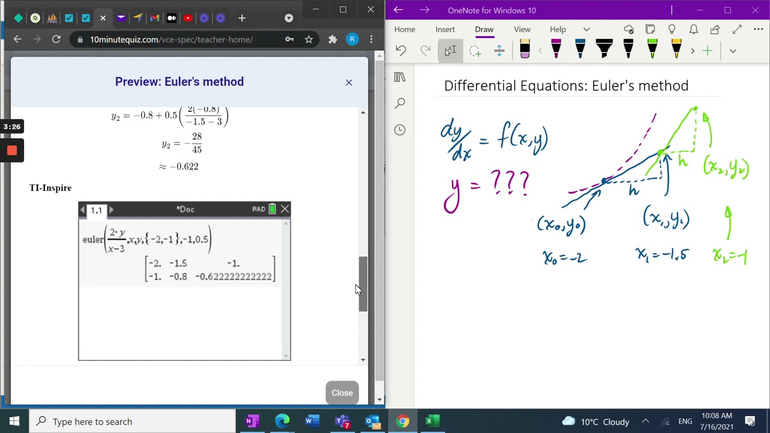
Task: Show next pens in the pen gallery
Action: point(692,51)
